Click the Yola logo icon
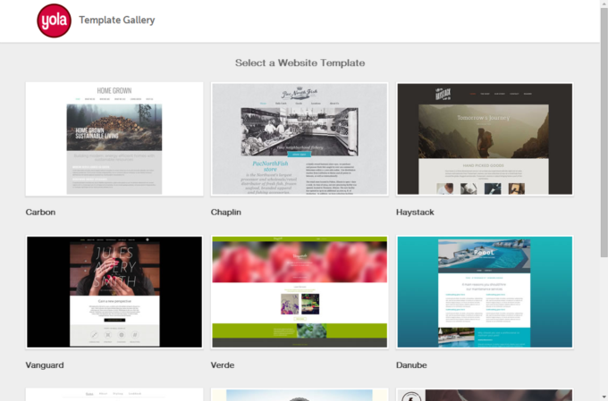Screen dimensions: 608x401 tap(54, 21)
